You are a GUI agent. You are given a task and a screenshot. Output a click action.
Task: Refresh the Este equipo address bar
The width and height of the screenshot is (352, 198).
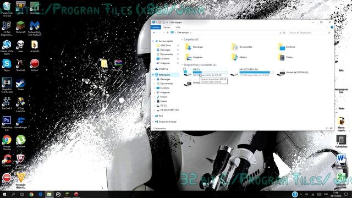(284, 32)
